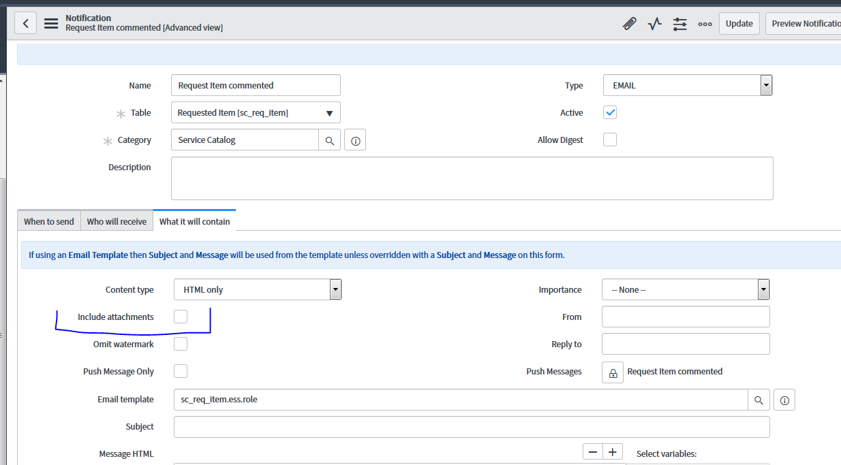841x465 pixels.
Task: Click the Message HTML label
Action: point(126,454)
